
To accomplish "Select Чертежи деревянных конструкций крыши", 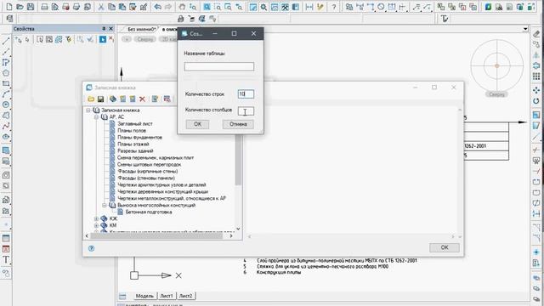I will [162, 191].
